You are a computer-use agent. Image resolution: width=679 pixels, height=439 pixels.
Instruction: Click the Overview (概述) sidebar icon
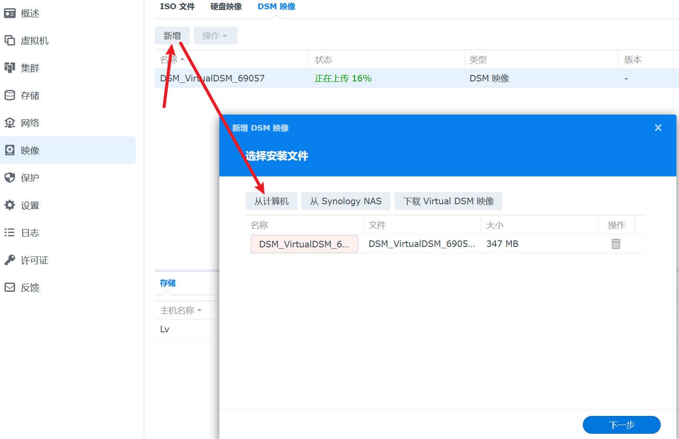(x=10, y=14)
